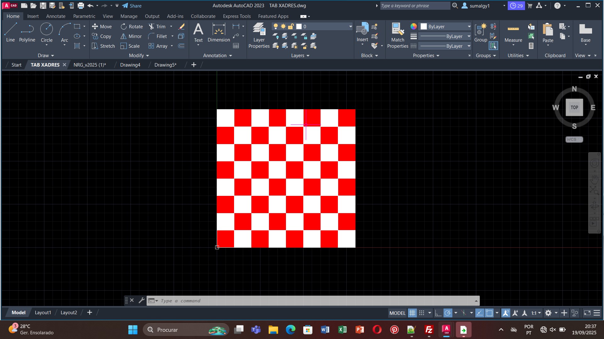Switch to Layout1 tab

[43, 313]
